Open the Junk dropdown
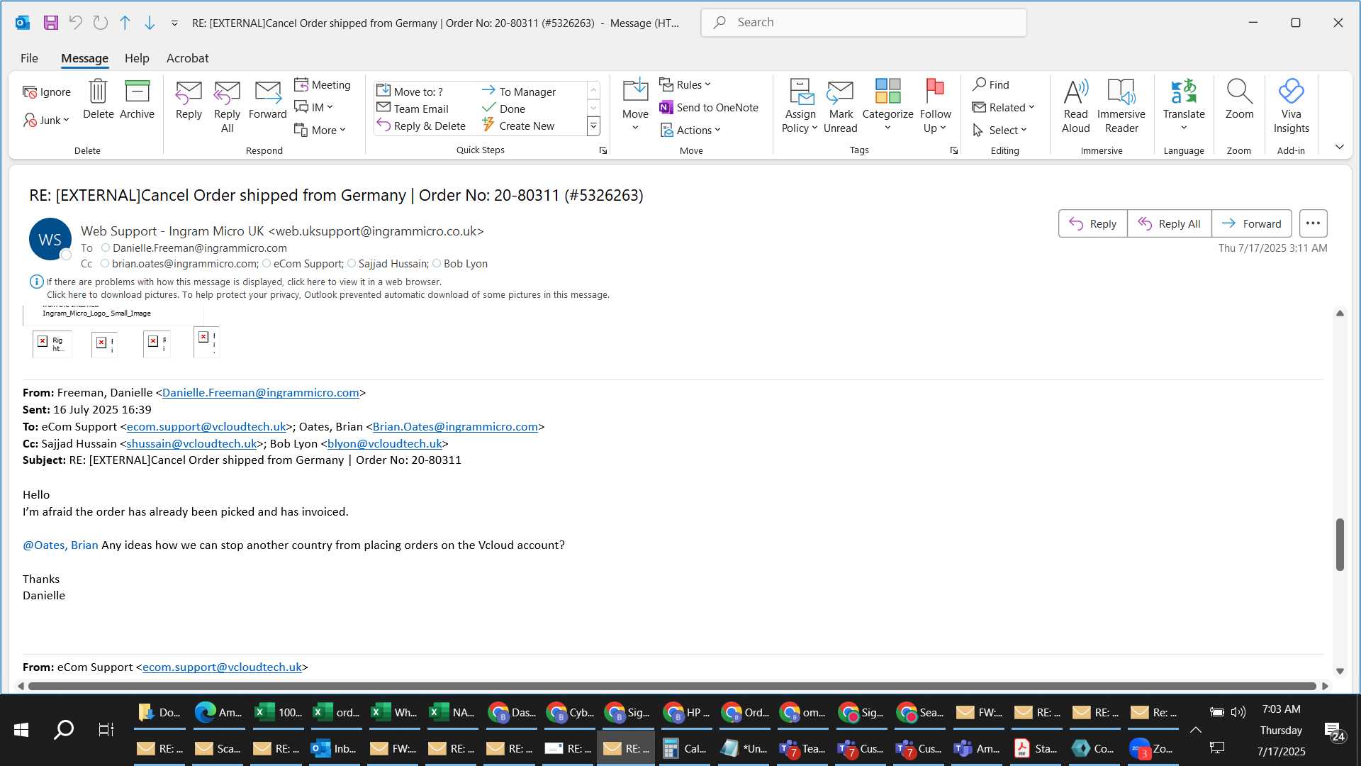The width and height of the screenshot is (1361, 766). pos(47,120)
